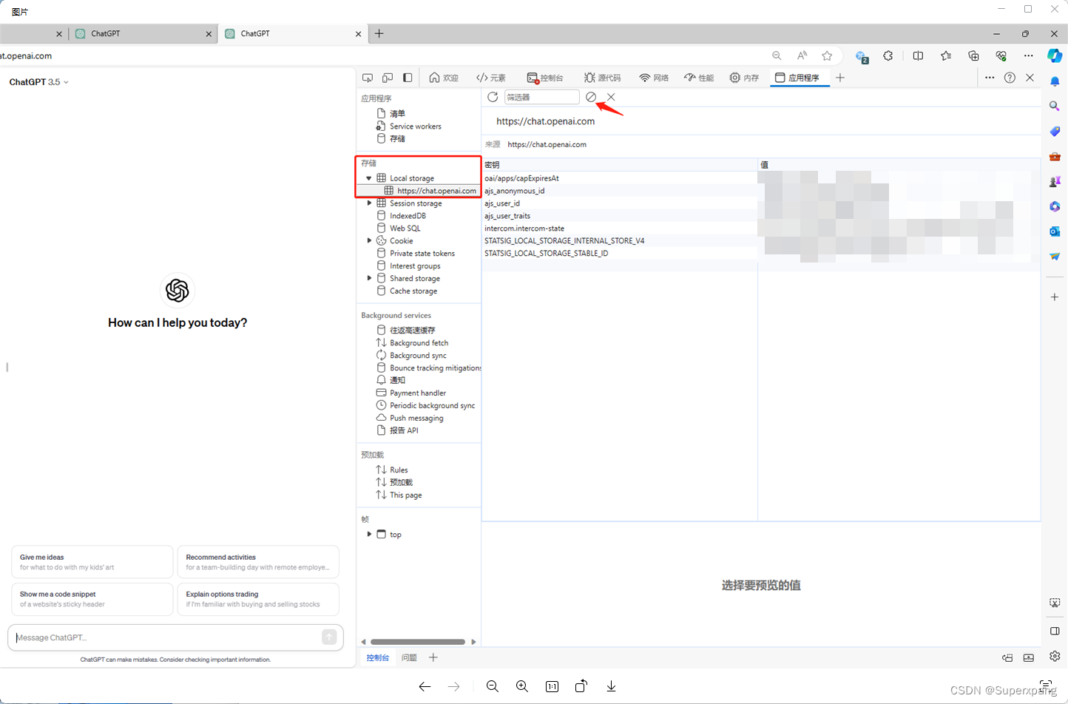
Task: Select the ajs_user_id key row
Action: tap(620, 203)
